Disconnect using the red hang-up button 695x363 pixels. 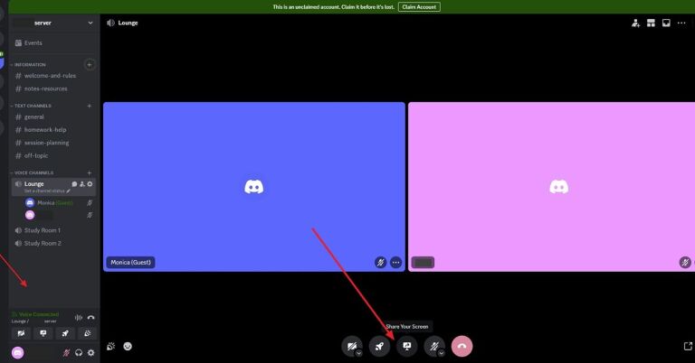(462, 346)
